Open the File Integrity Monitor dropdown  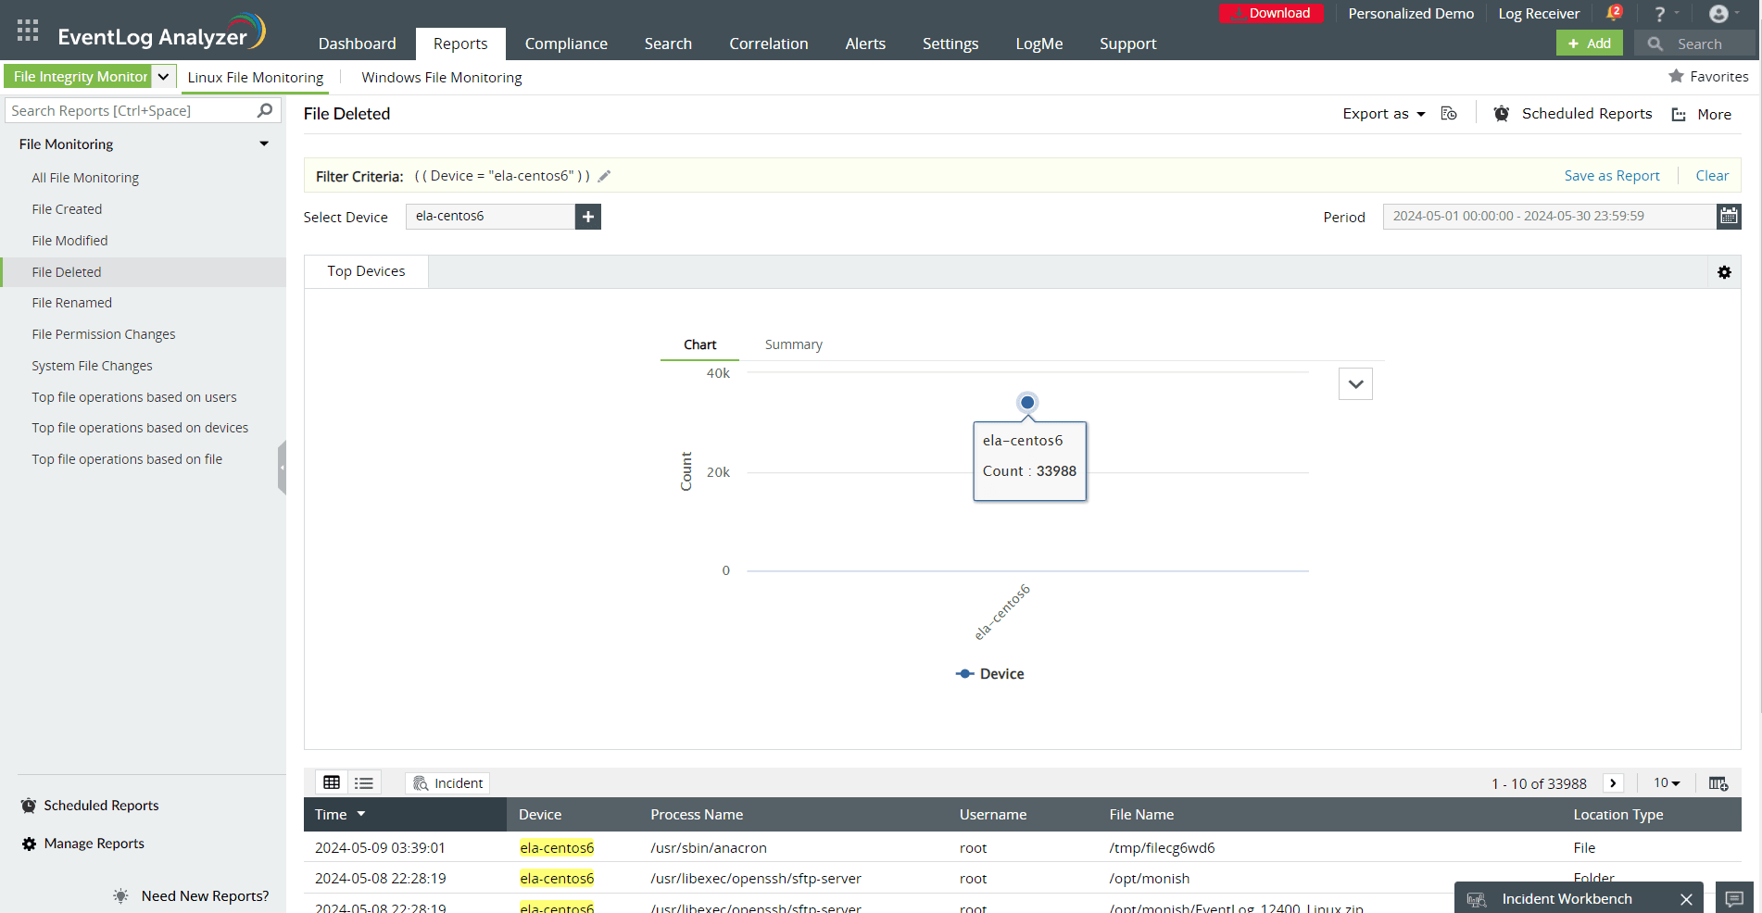(163, 77)
